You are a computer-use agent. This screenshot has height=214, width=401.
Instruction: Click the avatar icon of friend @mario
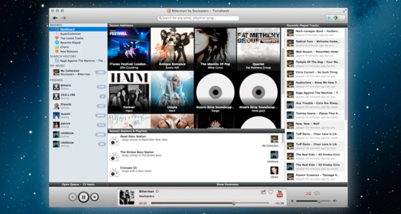[56, 87]
